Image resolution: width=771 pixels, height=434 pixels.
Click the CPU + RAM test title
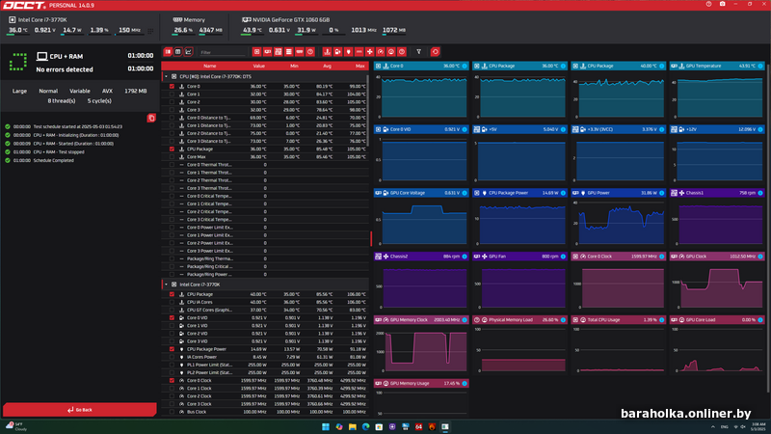pos(66,57)
